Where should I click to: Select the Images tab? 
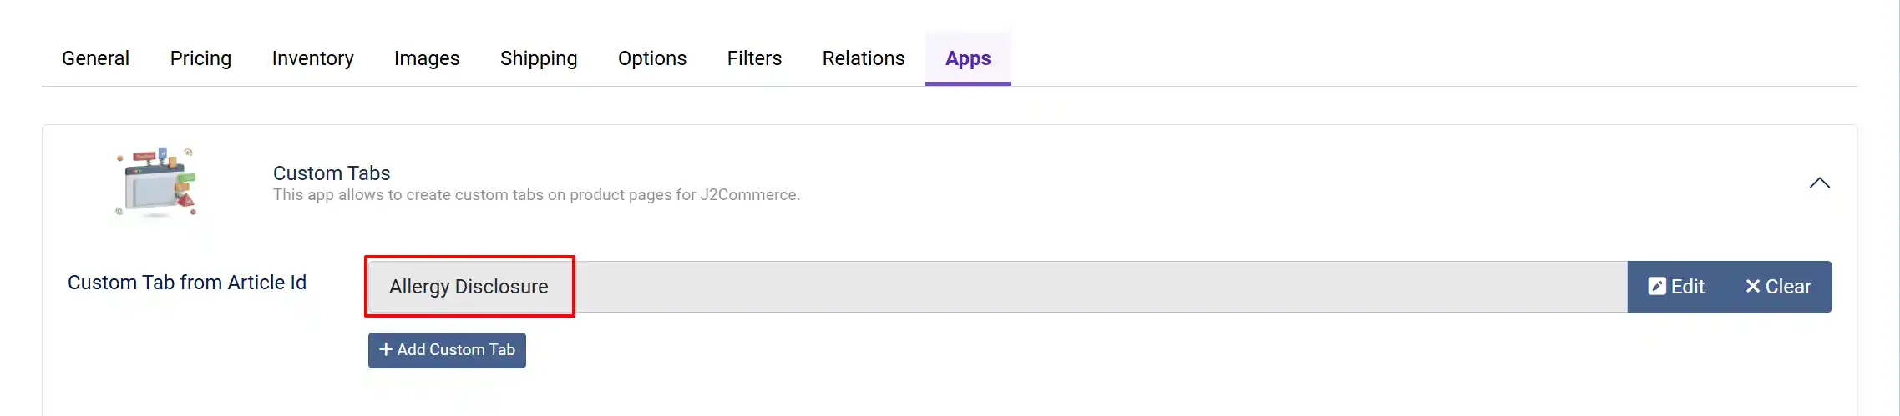(427, 58)
